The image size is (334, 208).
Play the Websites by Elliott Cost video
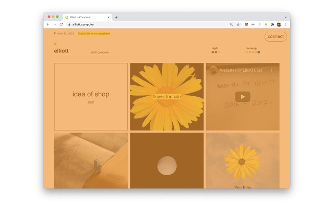pyautogui.click(x=243, y=97)
